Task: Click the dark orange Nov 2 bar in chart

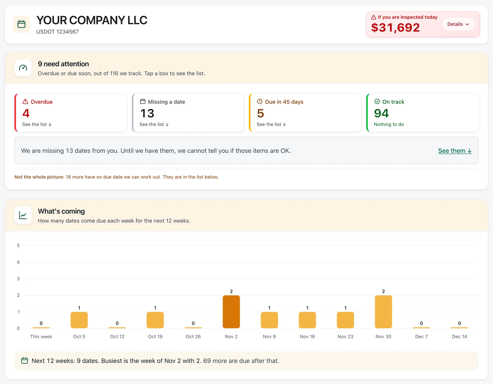Action: [231, 312]
